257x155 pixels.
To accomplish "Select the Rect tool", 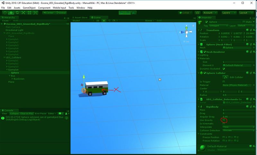I will point(29,13).
